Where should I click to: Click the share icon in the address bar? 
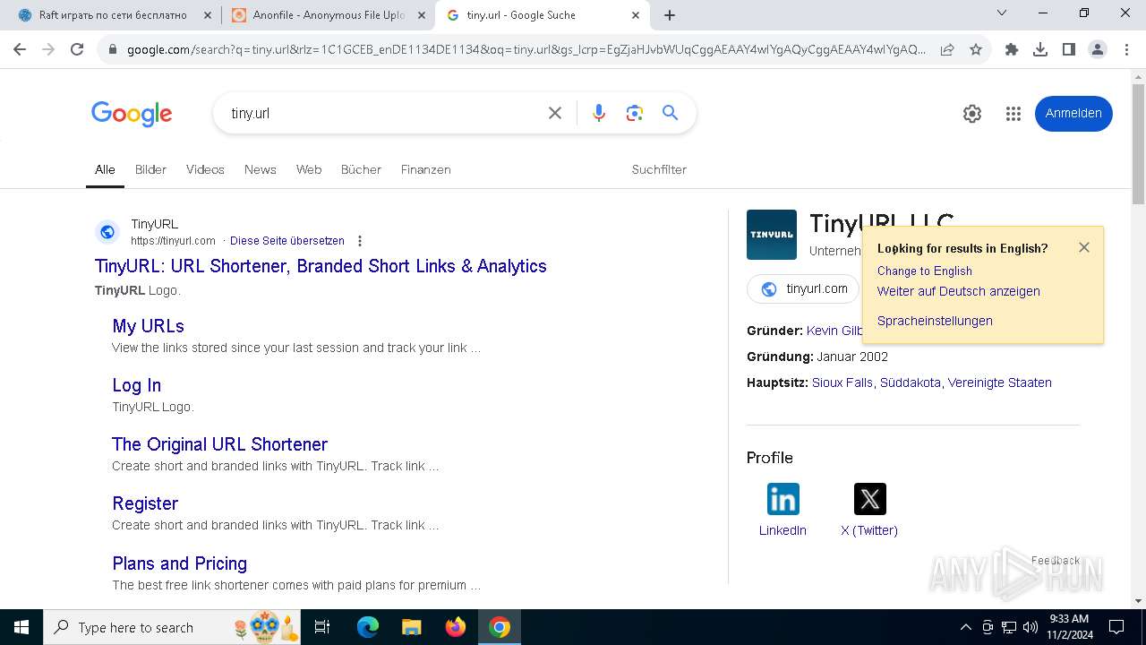947,49
